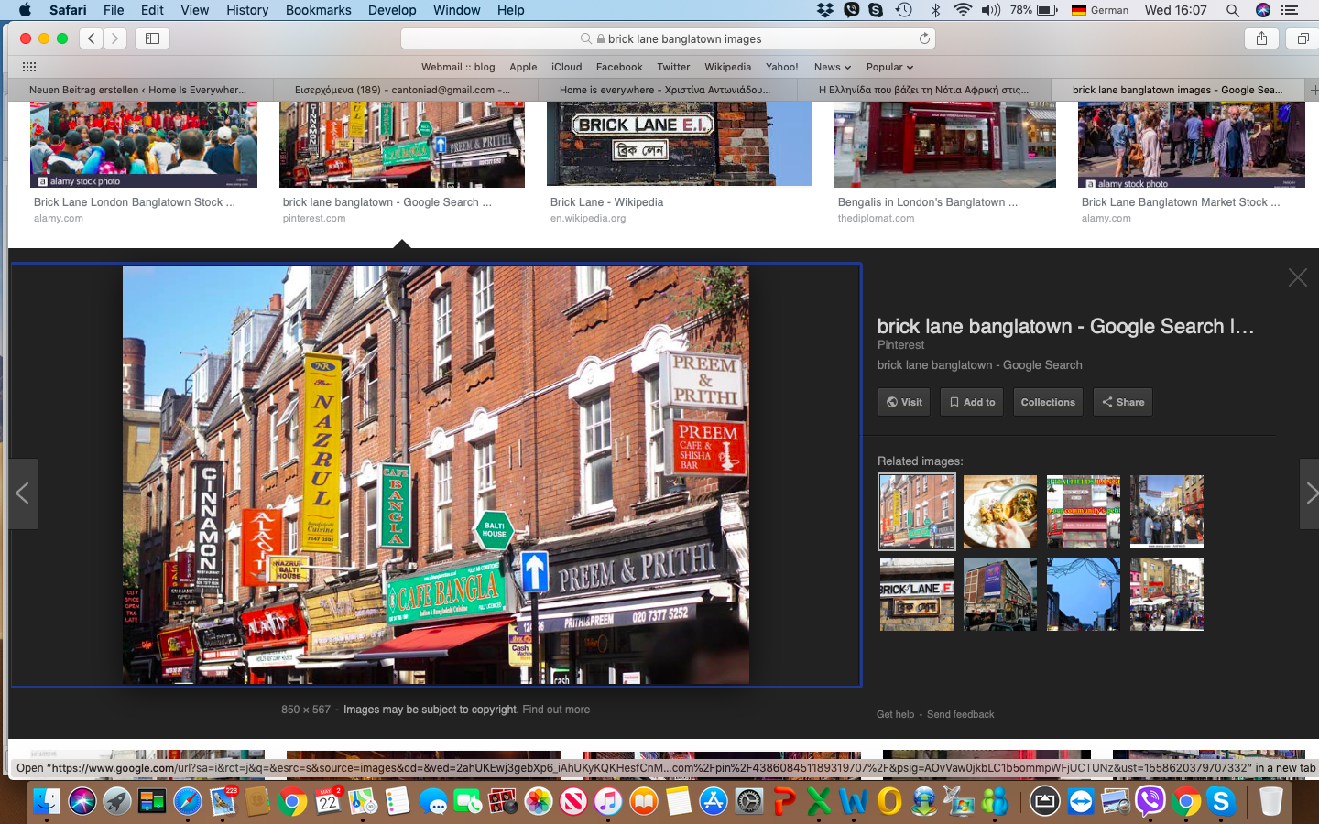Open the Collections button
This screenshot has width=1319, height=824.
point(1048,402)
